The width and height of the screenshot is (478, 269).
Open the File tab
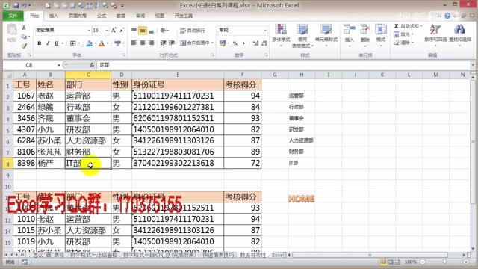pos(13,16)
